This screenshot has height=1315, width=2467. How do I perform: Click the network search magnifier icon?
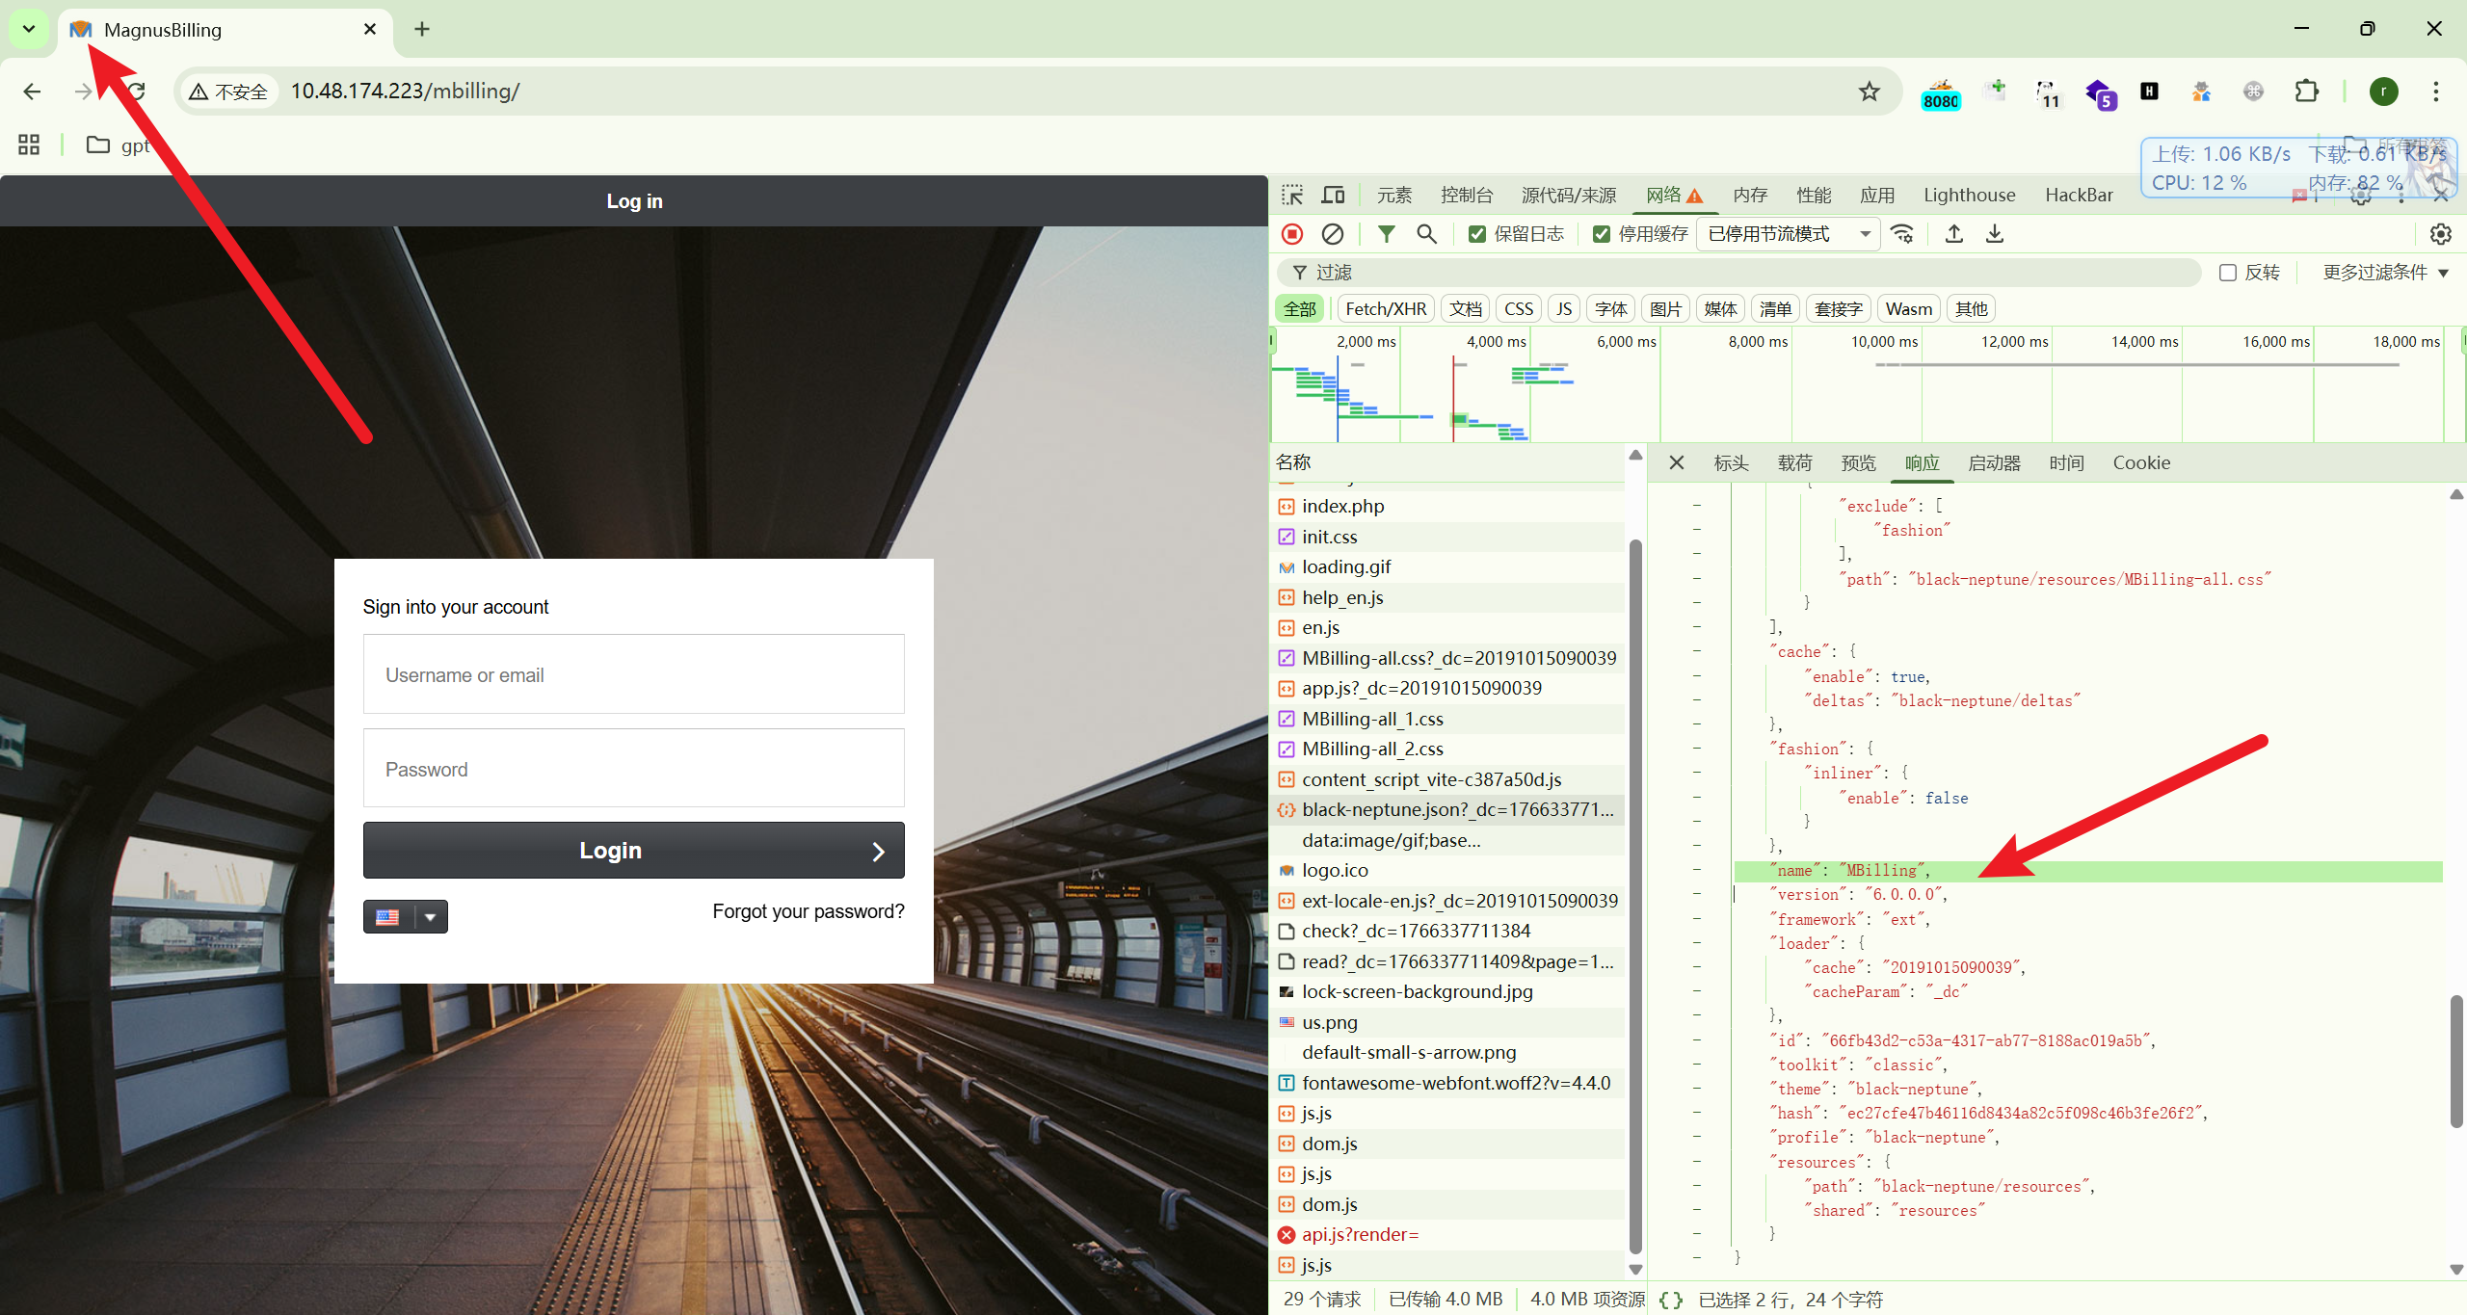[1427, 234]
